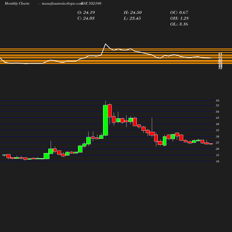This screenshot has width=232, height=232.
Task: Click the 30 price axis label
Action: [x=218, y=136]
